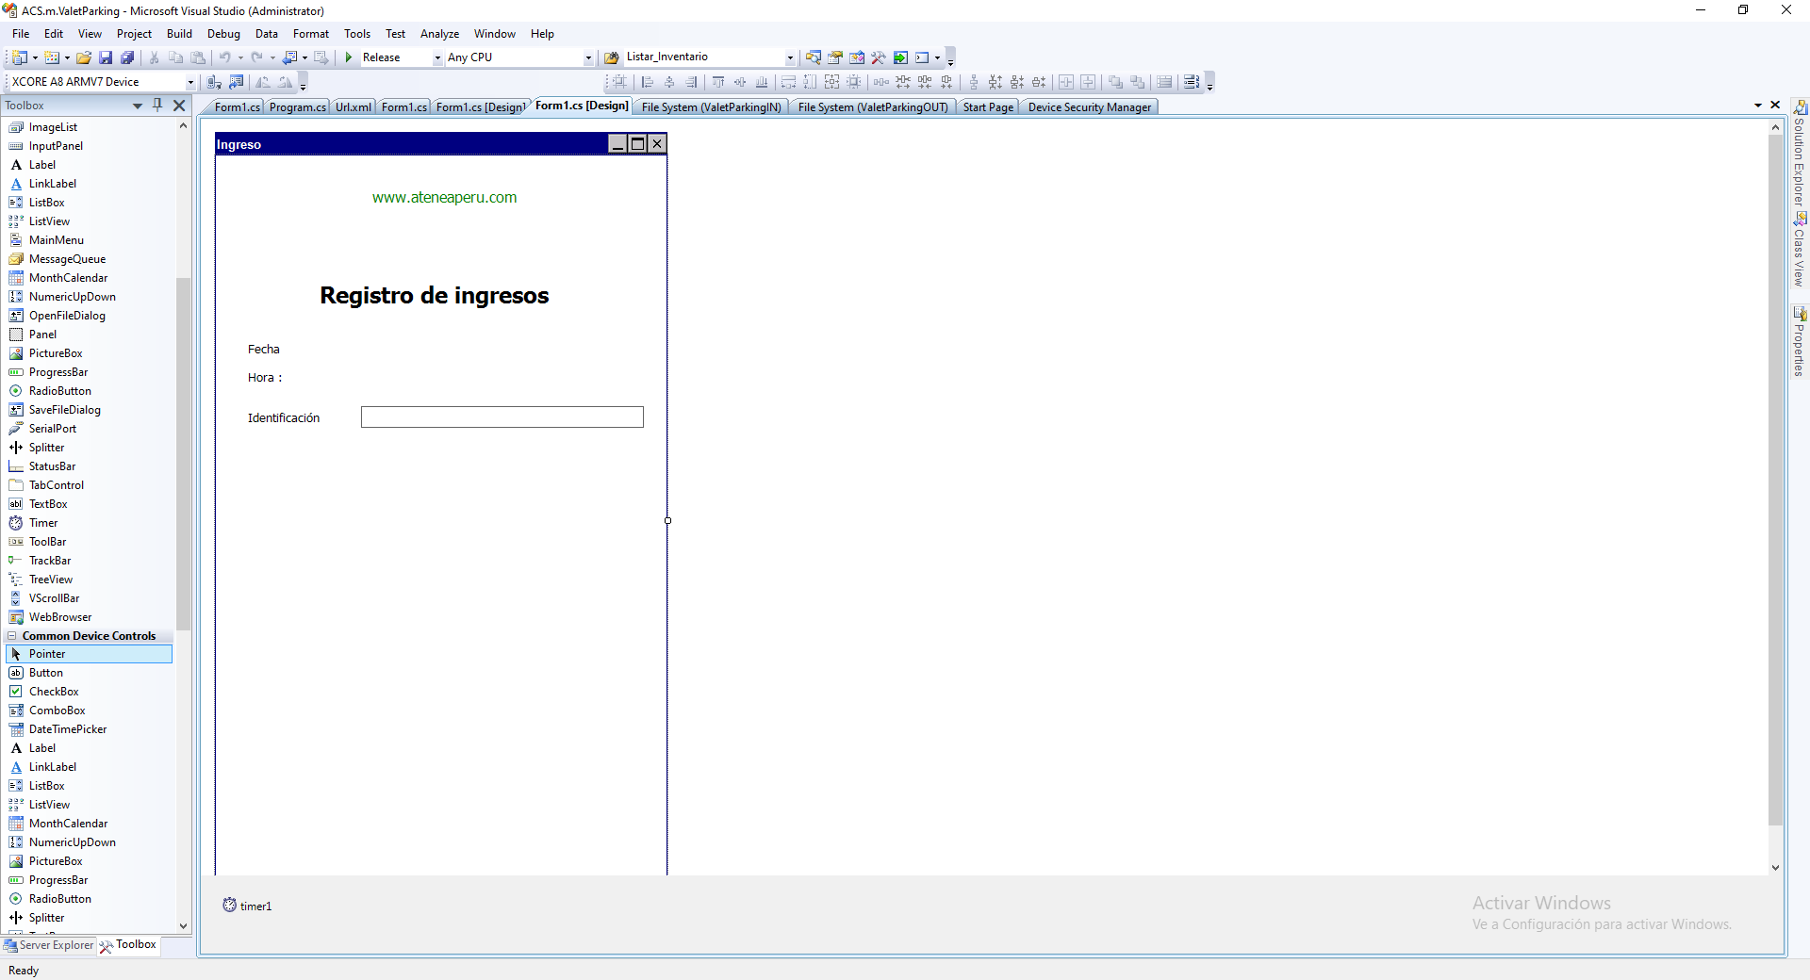
Task: Click the Identificación text box
Action: click(x=502, y=417)
